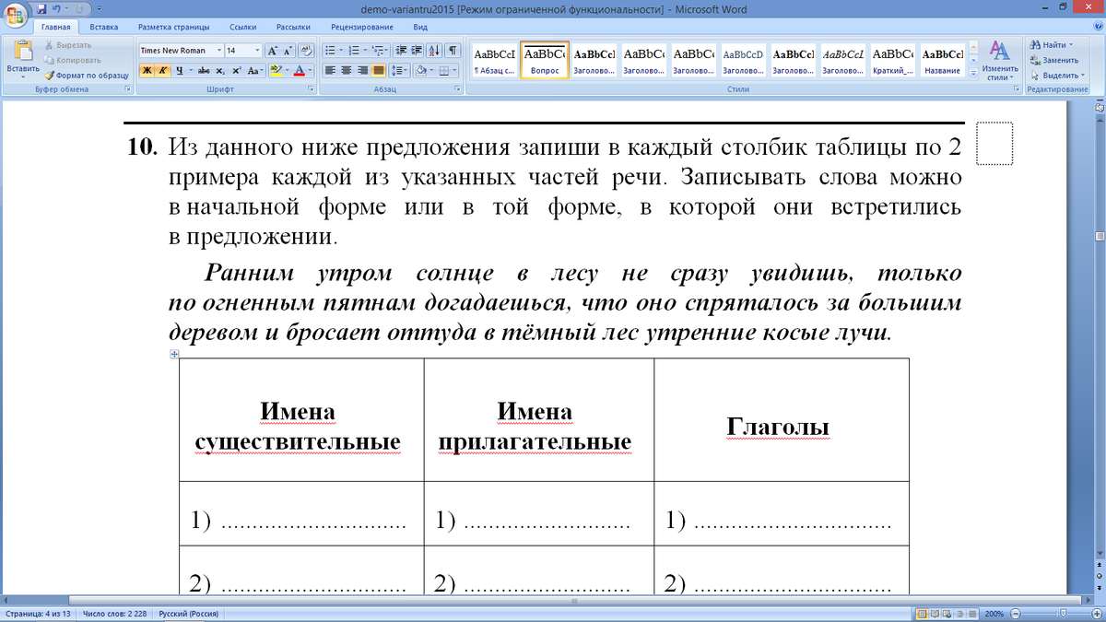Viewport: 1106px width, 622px height.
Task: Switch to the Рецензирование tab
Action: (x=361, y=28)
